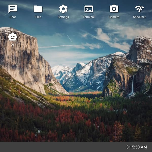152x152 pixels.
Task: Click the 3:15:50 AM clock
Action: point(137,147)
